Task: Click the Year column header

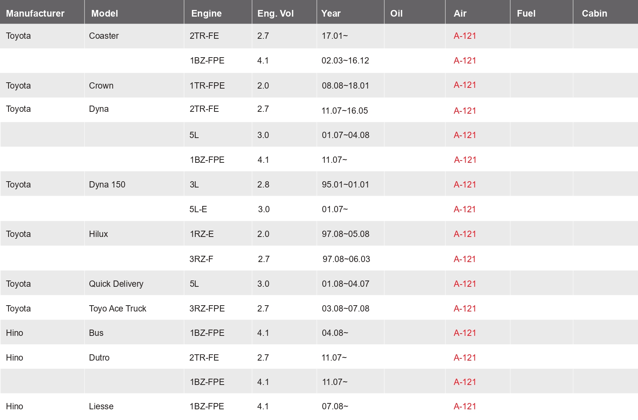Action: coord(331,13)
